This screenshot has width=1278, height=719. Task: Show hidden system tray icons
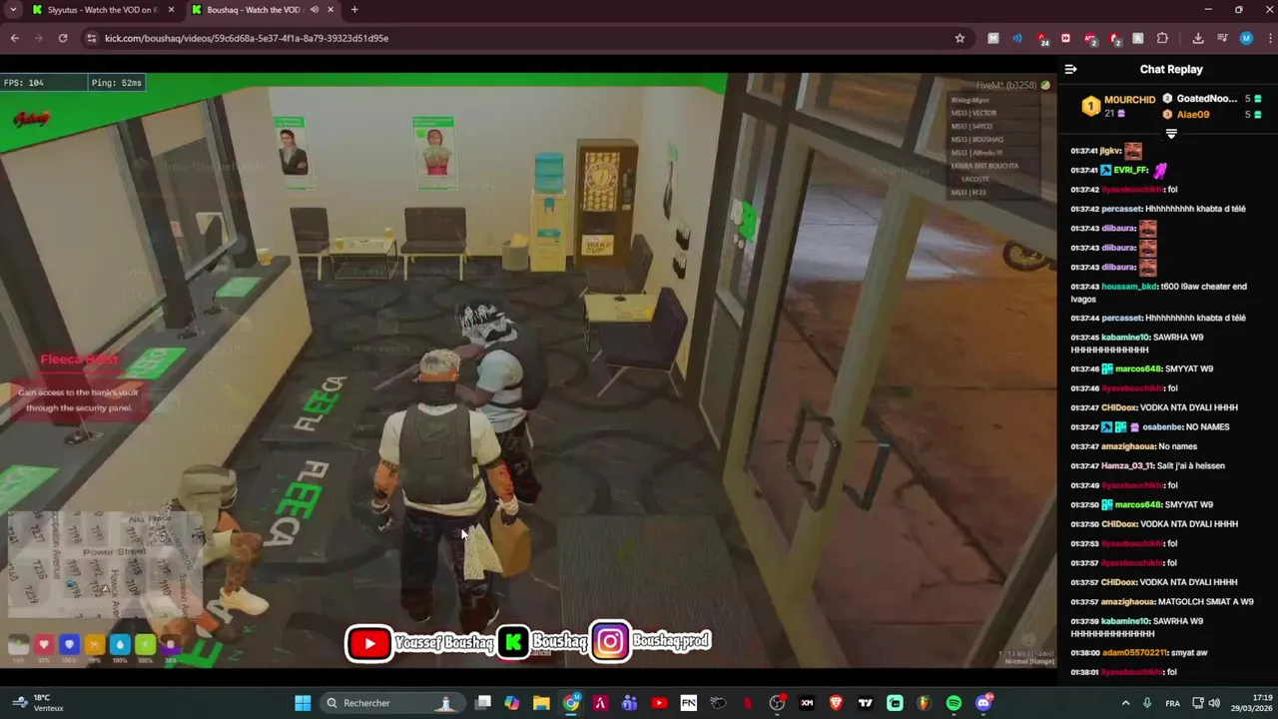pos(1125,703)
